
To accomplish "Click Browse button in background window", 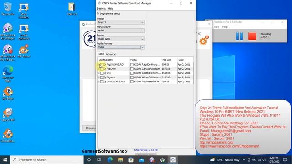I will click(x=89, y=128).
